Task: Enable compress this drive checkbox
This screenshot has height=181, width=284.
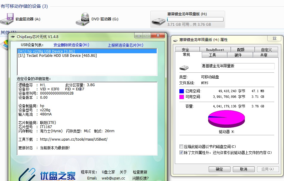Action: (x=181, y=146)
